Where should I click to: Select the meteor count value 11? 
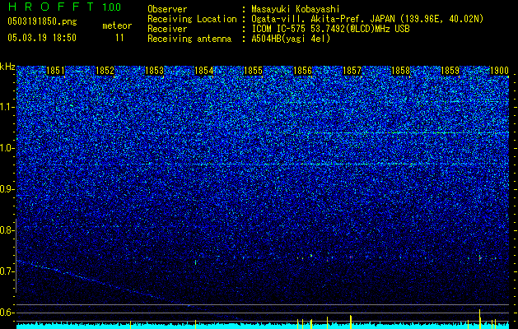pos(119,38)
